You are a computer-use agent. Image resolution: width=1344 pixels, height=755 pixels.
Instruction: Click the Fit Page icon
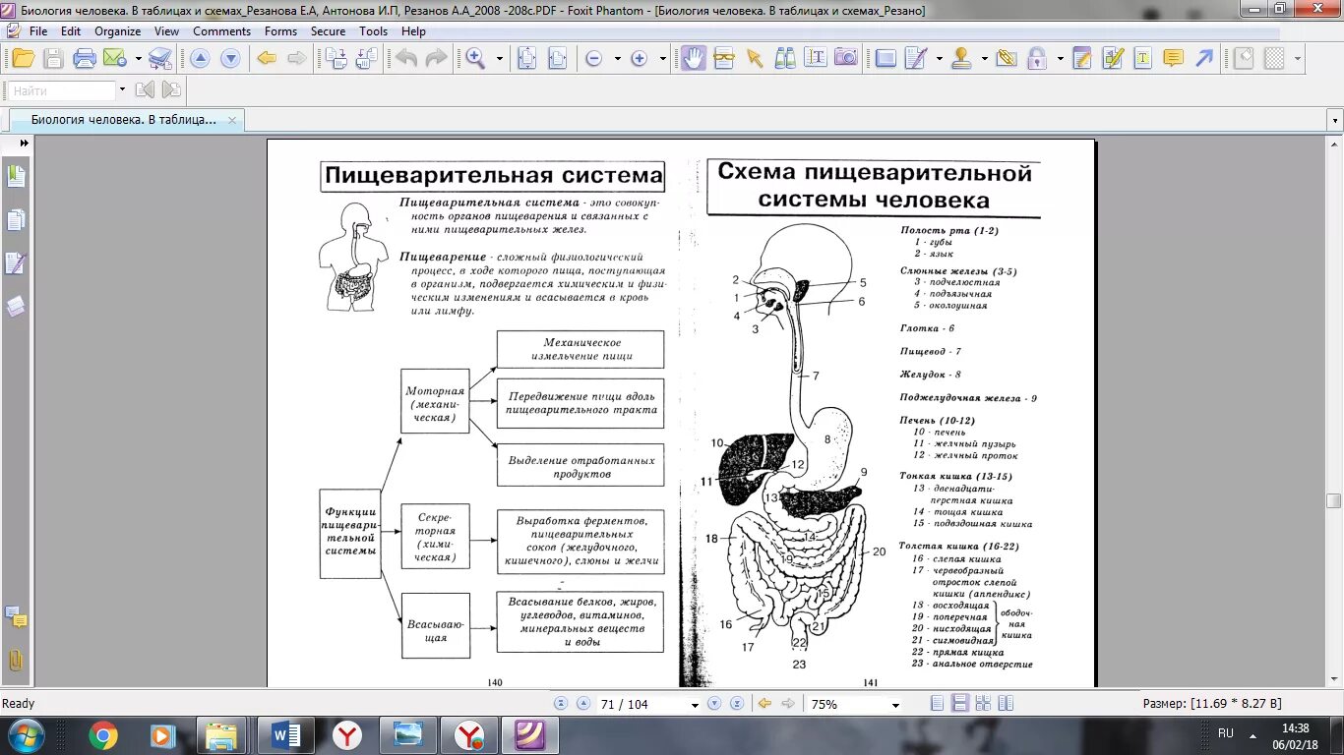pos(526,58)
